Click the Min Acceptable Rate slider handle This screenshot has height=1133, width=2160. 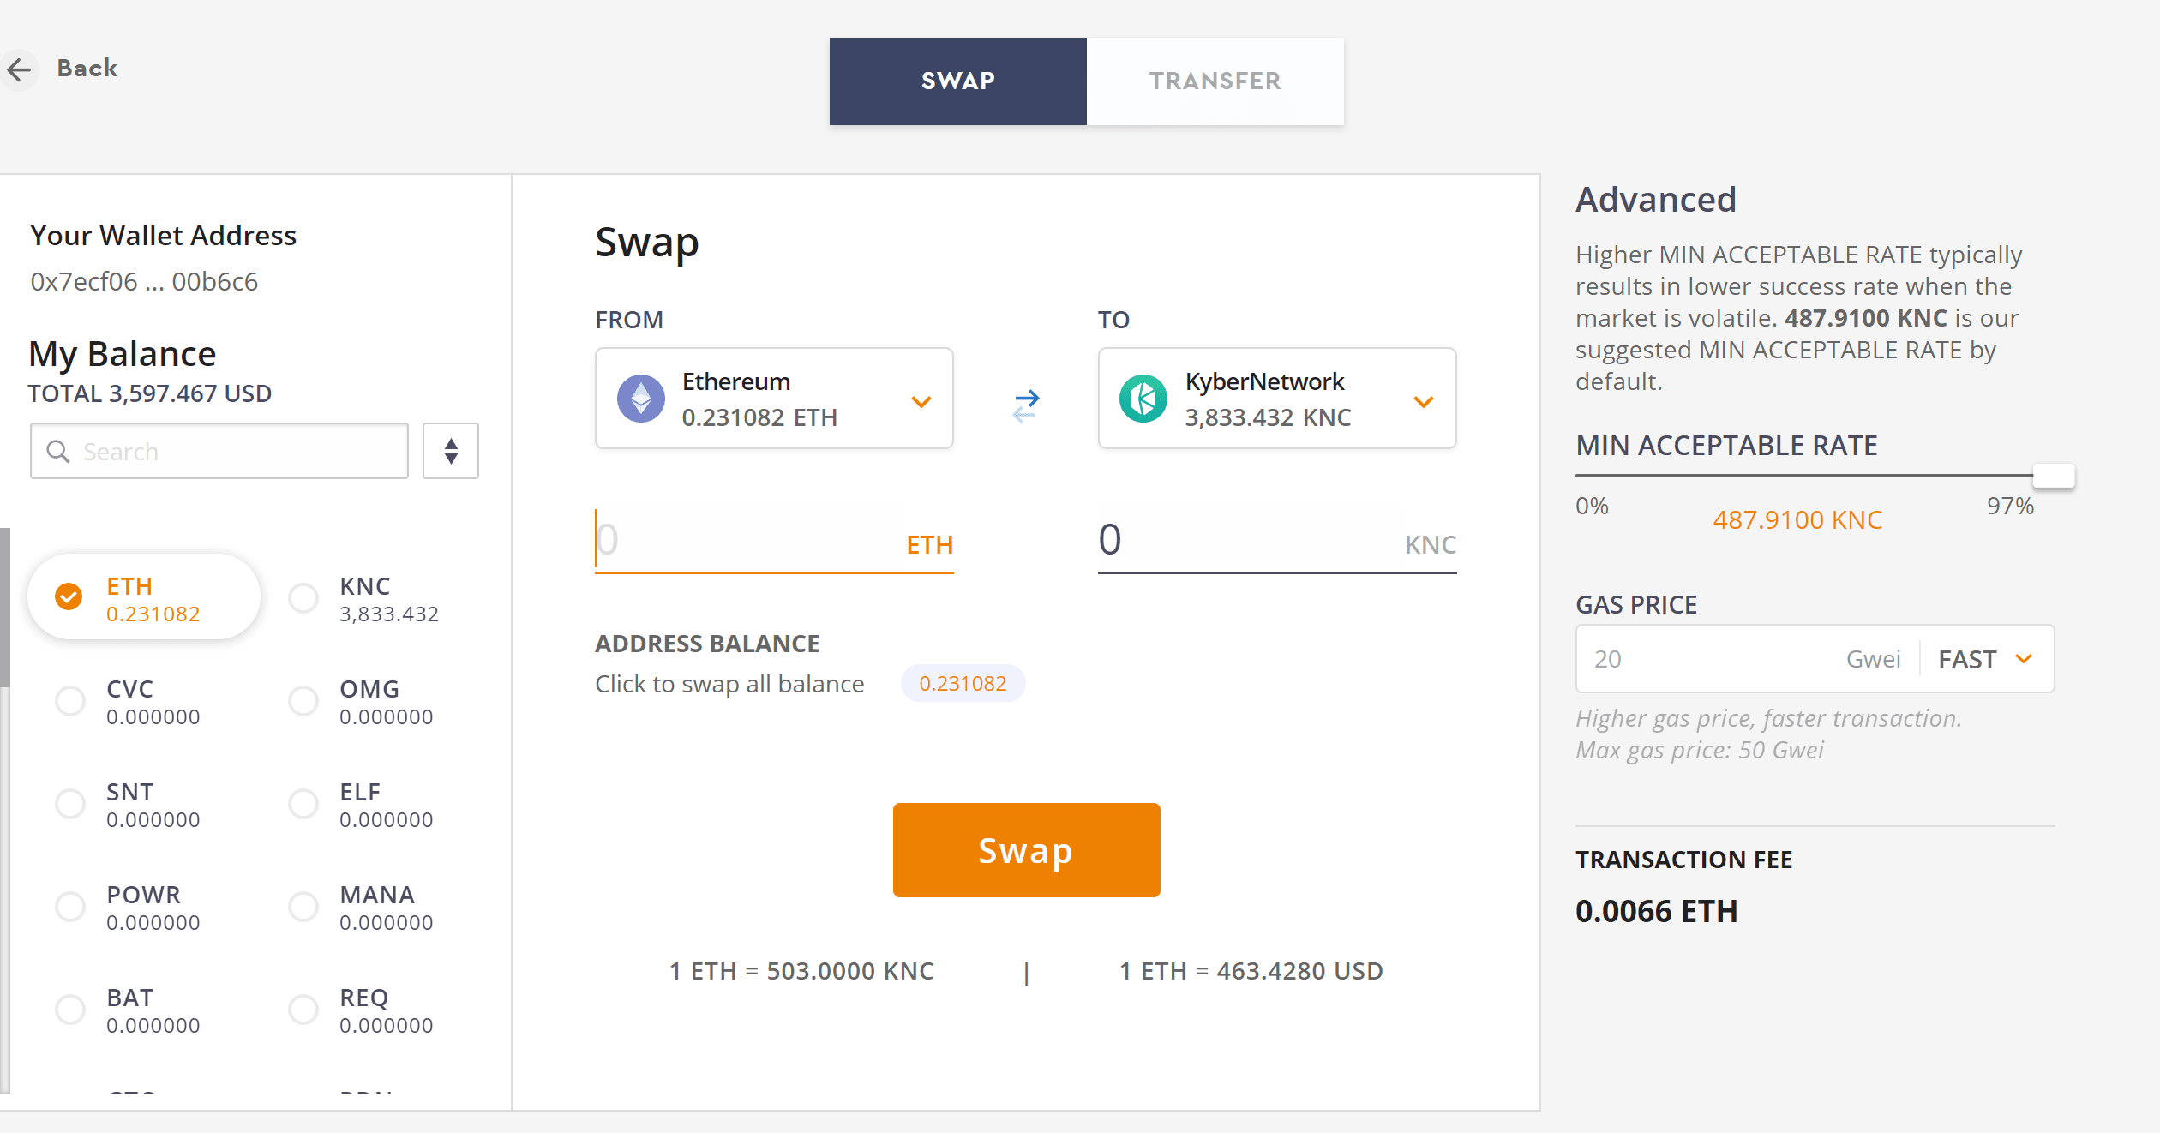click(x=2054, y=476)
